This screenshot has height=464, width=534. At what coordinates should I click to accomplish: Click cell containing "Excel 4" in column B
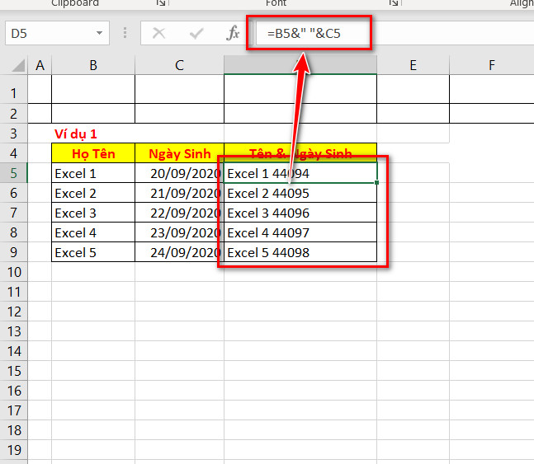click(93, 232)
